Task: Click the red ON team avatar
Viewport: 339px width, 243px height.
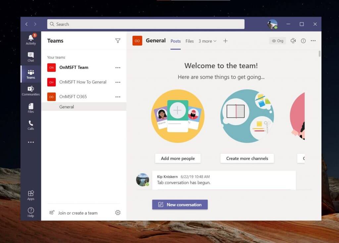Action: pyautogui.click(x=51, y=68)
